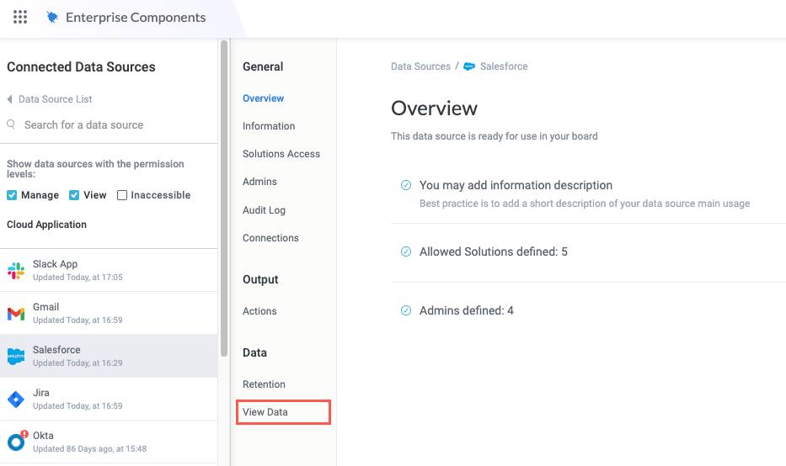Viewport: 786px width, 466px height.
Task: Enable the Inaccessible permission checkbox
Action: (x=122, y=195)
